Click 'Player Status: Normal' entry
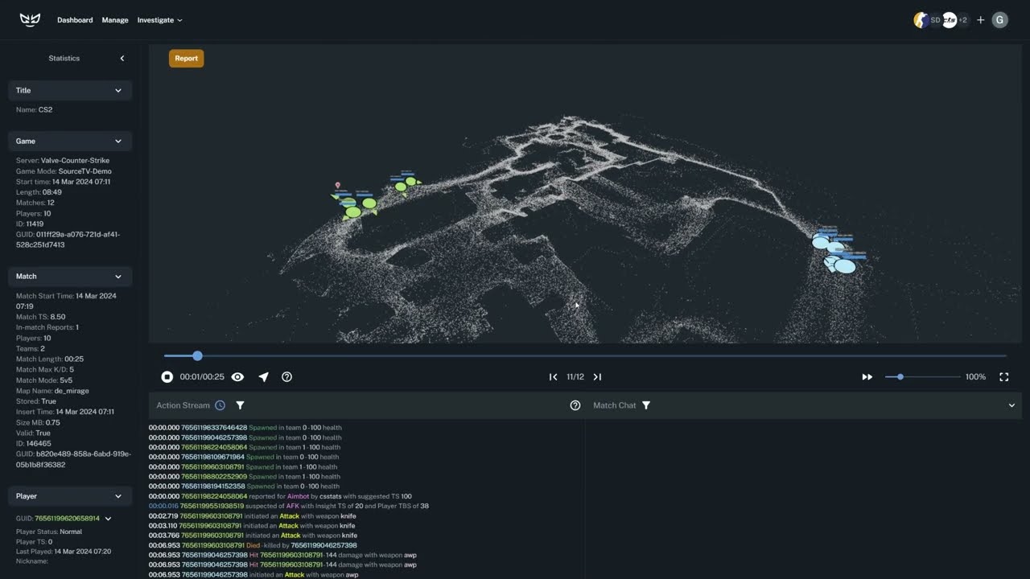 tap(48, 532)
